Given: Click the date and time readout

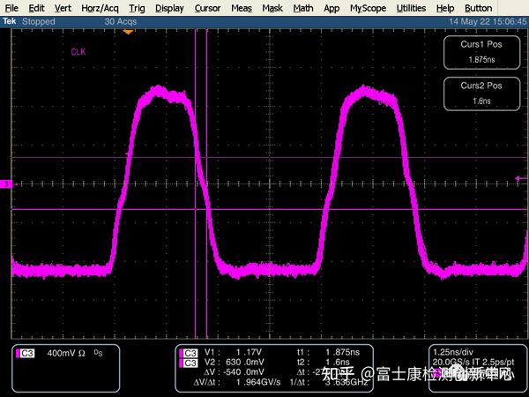Looking at the screenshot, I should coord(488,21).
